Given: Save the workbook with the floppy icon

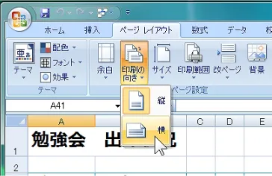Looking at the screenshot, I should 45,13.
